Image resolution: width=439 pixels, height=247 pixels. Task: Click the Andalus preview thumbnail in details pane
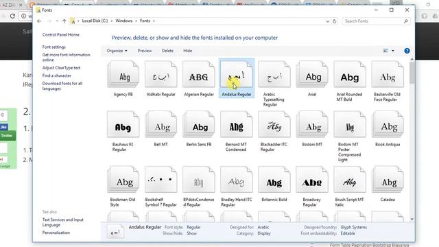pos(115,231)
